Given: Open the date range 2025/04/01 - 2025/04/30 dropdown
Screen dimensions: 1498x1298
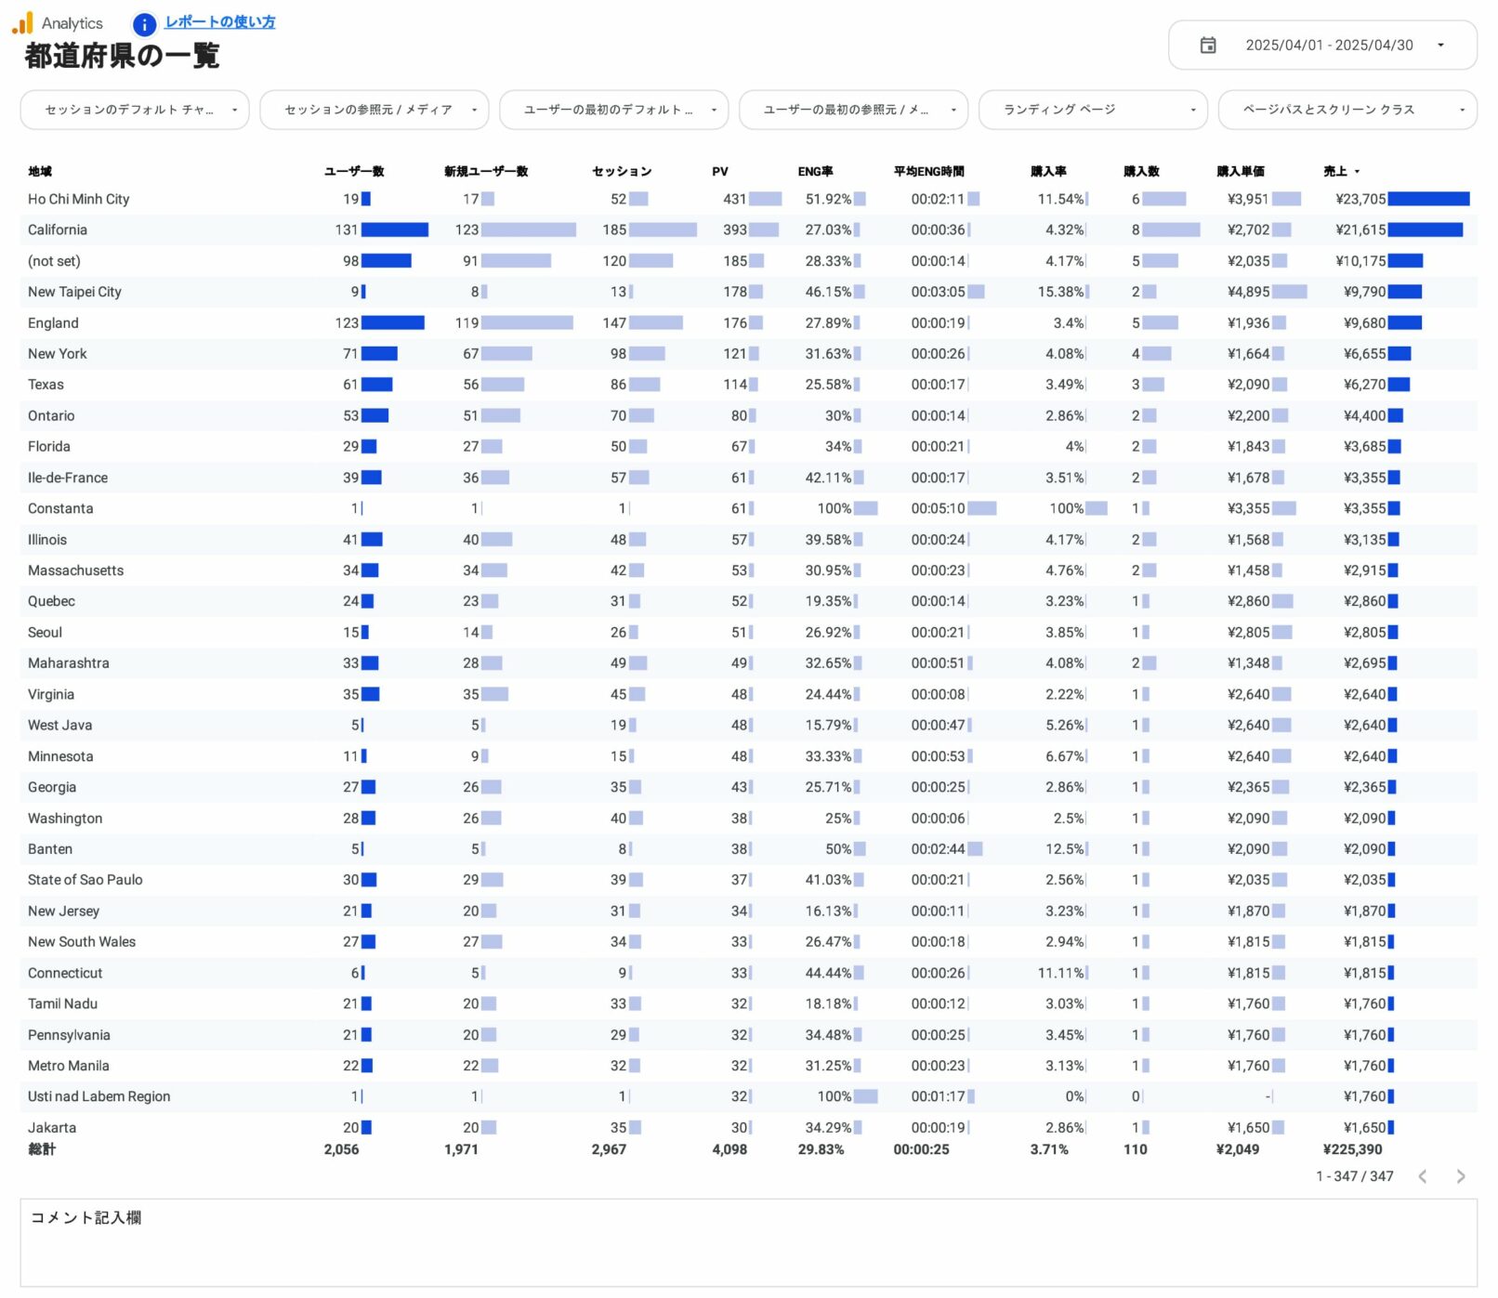Looking at the screenshot, I should tap(1328, 46).
